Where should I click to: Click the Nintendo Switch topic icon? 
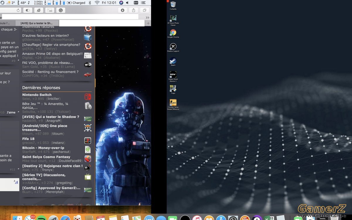88,97
